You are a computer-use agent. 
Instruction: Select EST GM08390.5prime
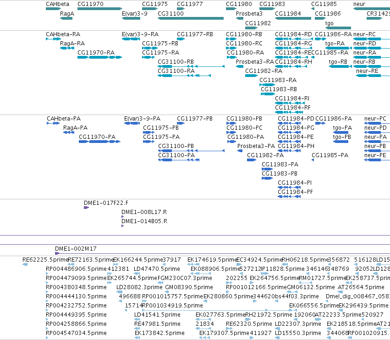point(166,292)
